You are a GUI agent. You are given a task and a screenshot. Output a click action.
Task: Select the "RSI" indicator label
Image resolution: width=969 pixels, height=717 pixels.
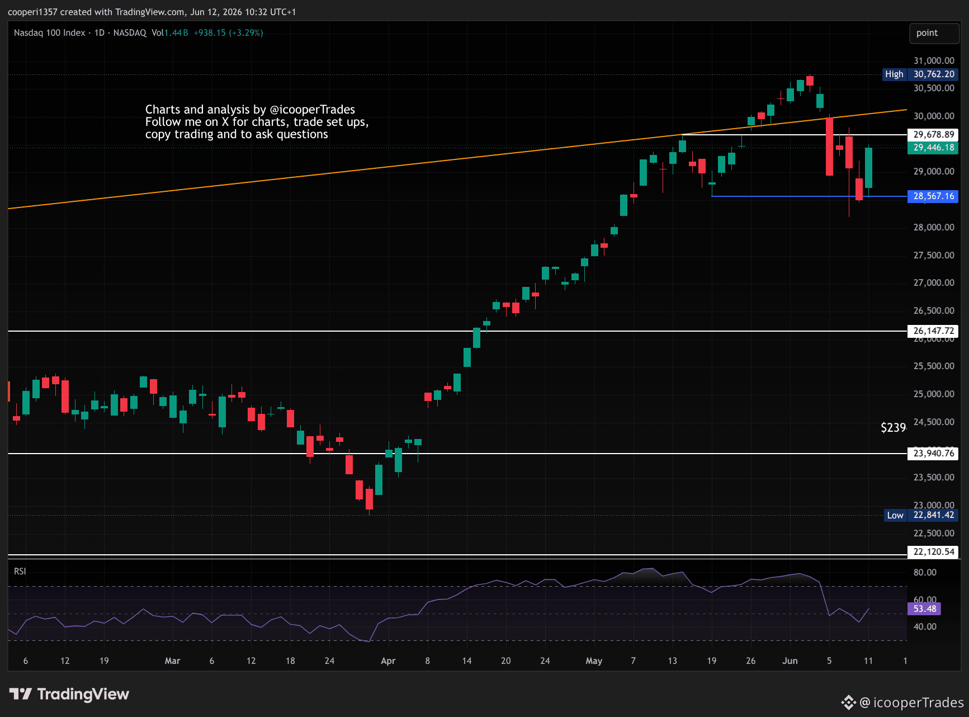point(20,571)
